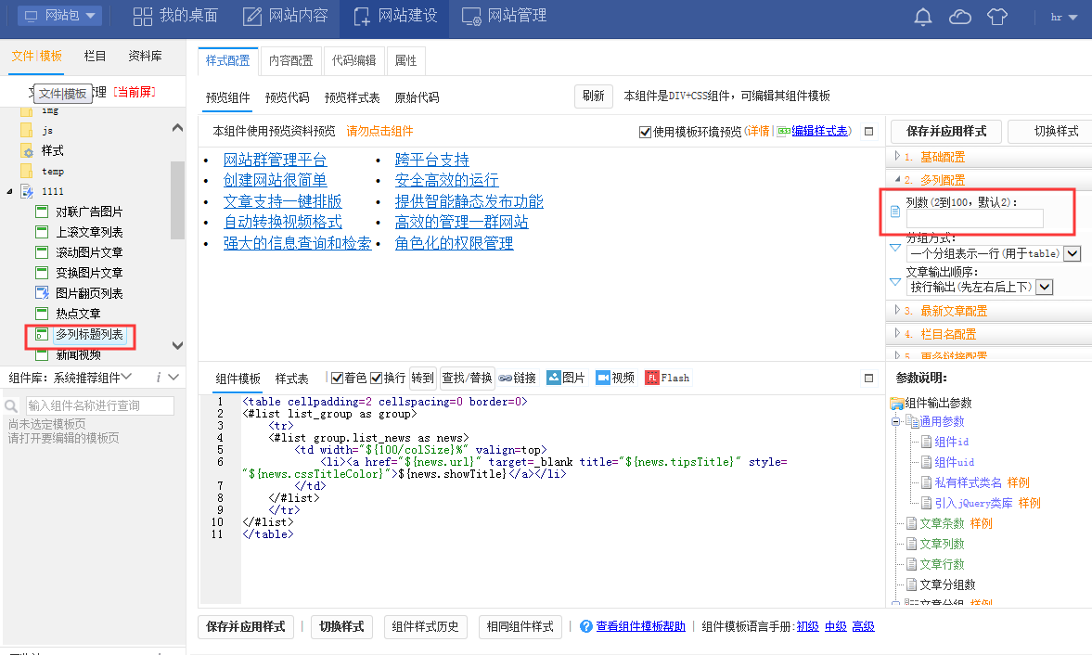Select the 文章条数 parameter
Image resolution: width=1092 pixels, height=655 pixels.
(x=942, y=523)
